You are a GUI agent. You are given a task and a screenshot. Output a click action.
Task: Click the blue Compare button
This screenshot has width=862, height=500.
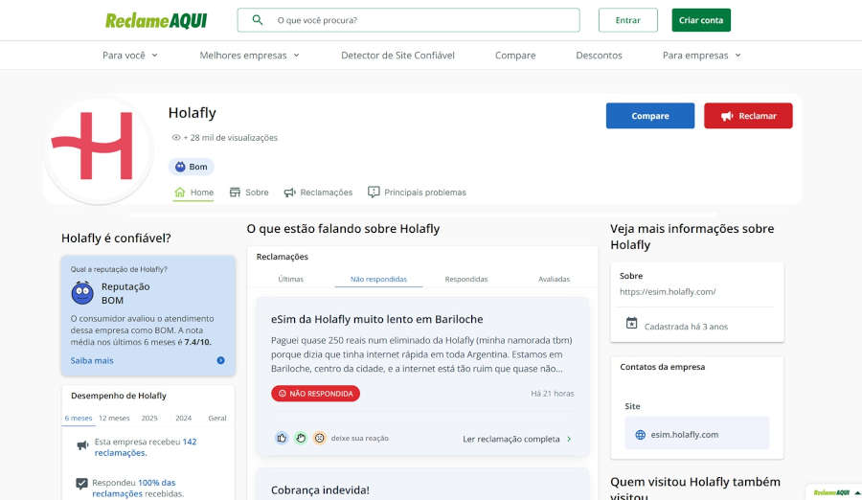click(x=649, y=116)
